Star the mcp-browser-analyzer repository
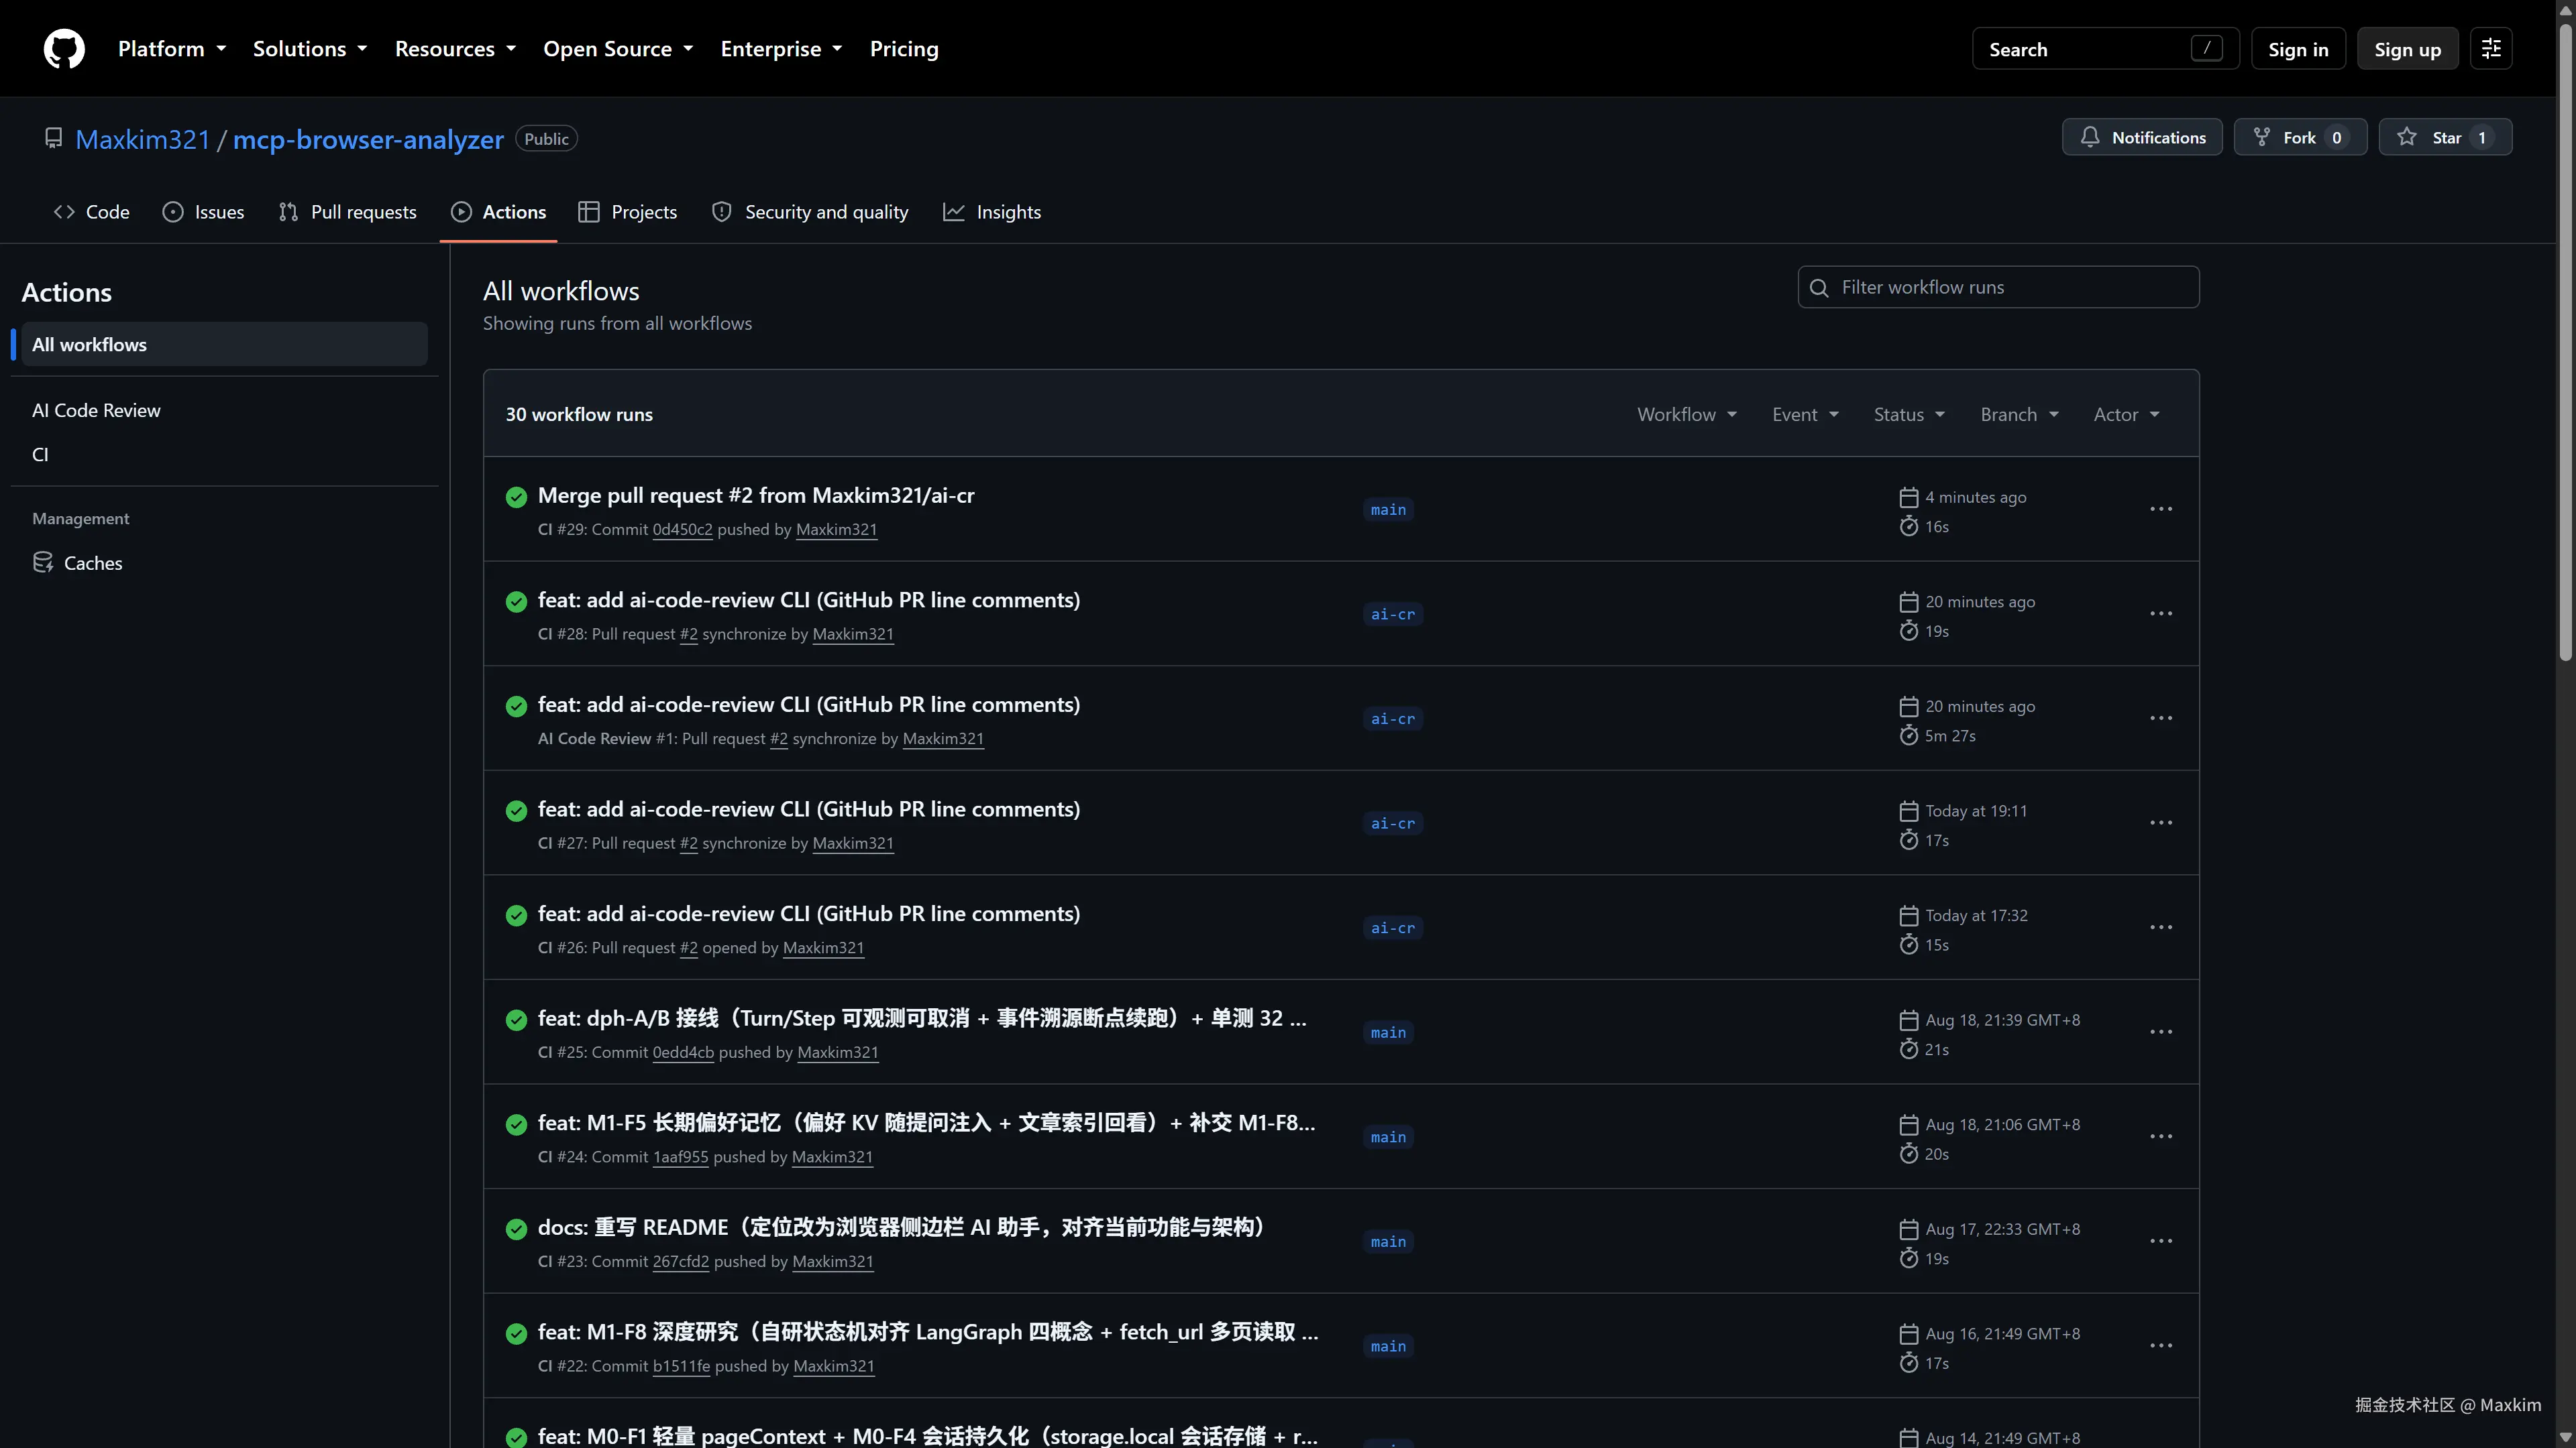The width and height of the screenshot is (2576, 1448). point(2445,137)
